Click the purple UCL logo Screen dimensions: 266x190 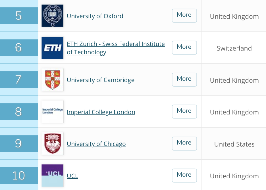click(x=52, y=176)
